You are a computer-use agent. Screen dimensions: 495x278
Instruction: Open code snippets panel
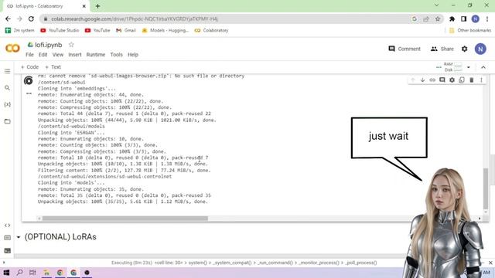7,225
